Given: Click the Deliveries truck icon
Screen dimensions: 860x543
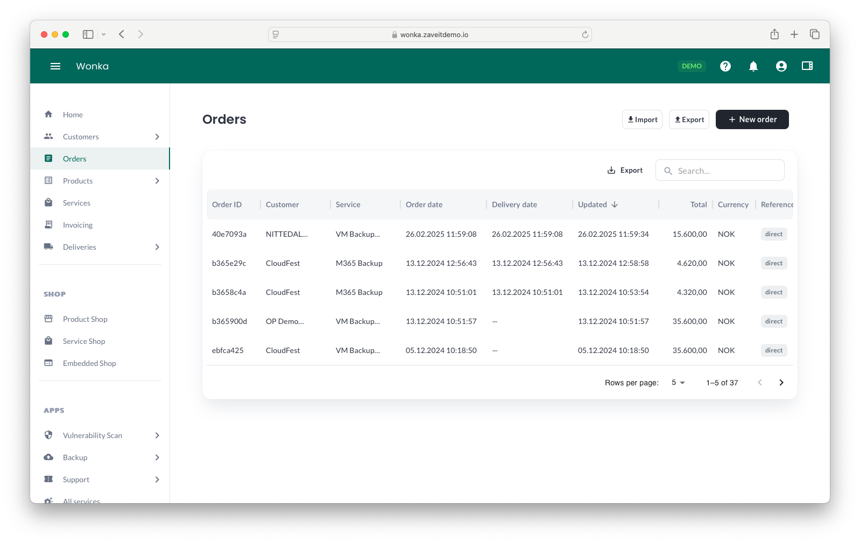Looking at the screenshot, I should tap(48, 246).
